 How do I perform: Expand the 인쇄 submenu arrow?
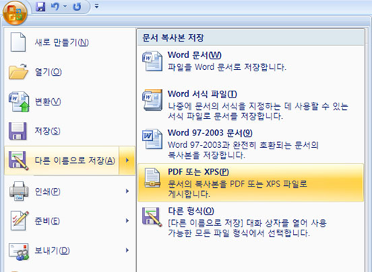point(127,191)
